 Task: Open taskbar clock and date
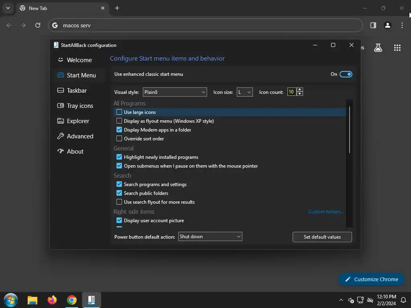[387, 300]
